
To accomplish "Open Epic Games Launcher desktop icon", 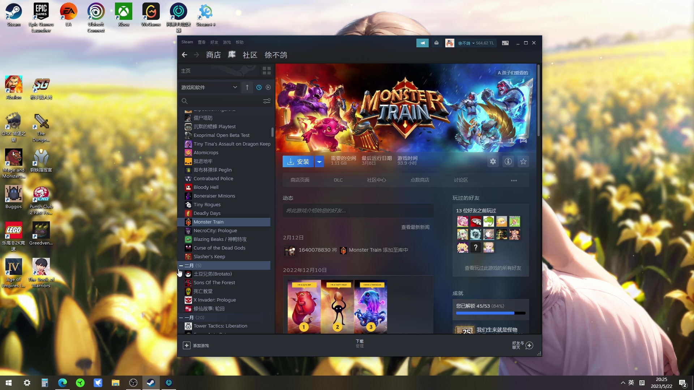I will pyautogui.click(x=41, y=17).
